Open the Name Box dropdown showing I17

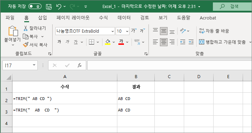[34, 65]
